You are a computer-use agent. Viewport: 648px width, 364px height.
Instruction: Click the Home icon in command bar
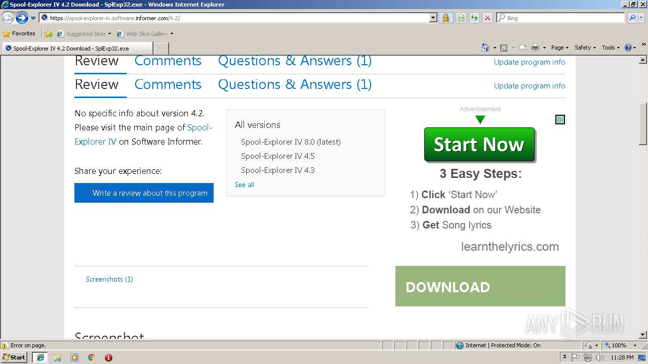pyautogui.click(x=485, y=48)
